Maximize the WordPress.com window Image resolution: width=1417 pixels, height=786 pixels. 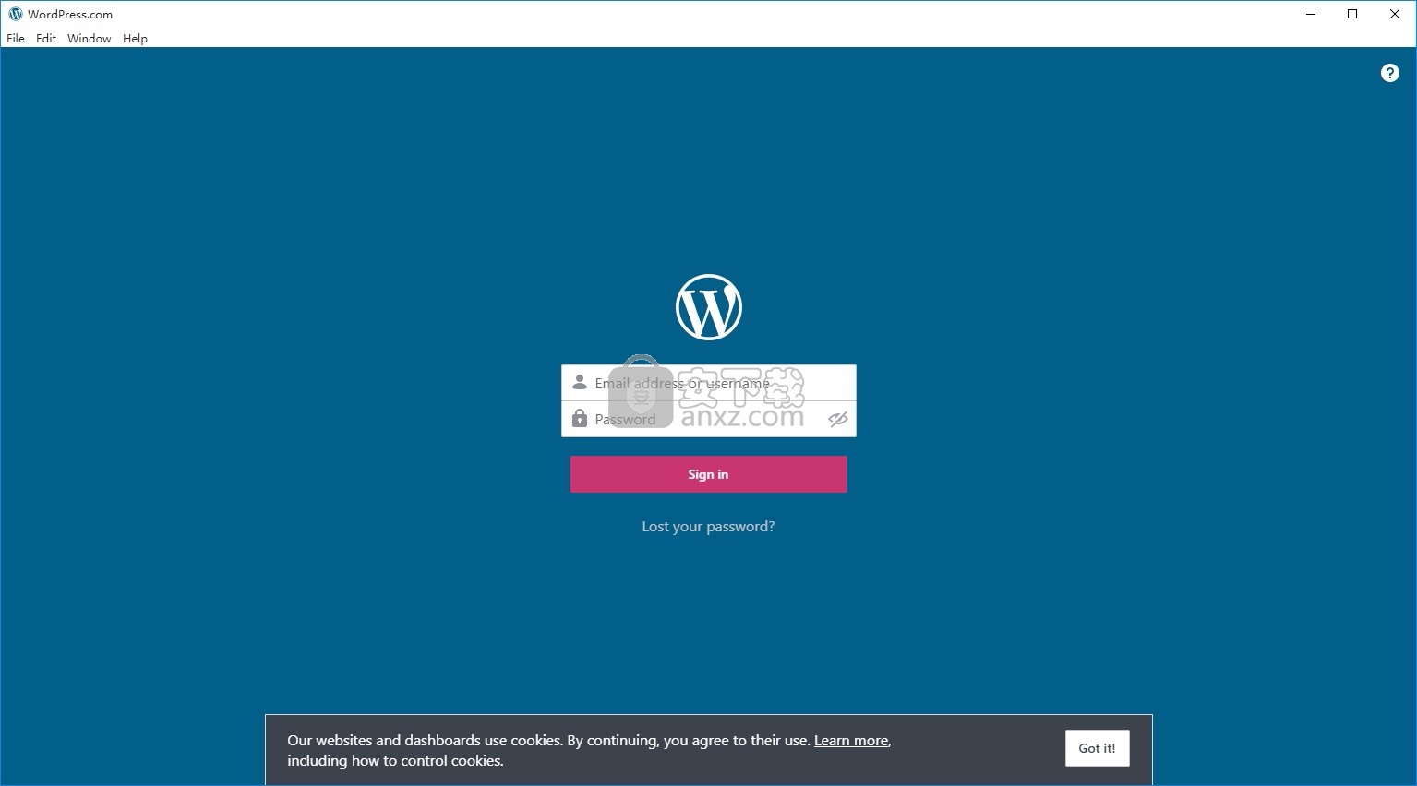pos(1352,14)
